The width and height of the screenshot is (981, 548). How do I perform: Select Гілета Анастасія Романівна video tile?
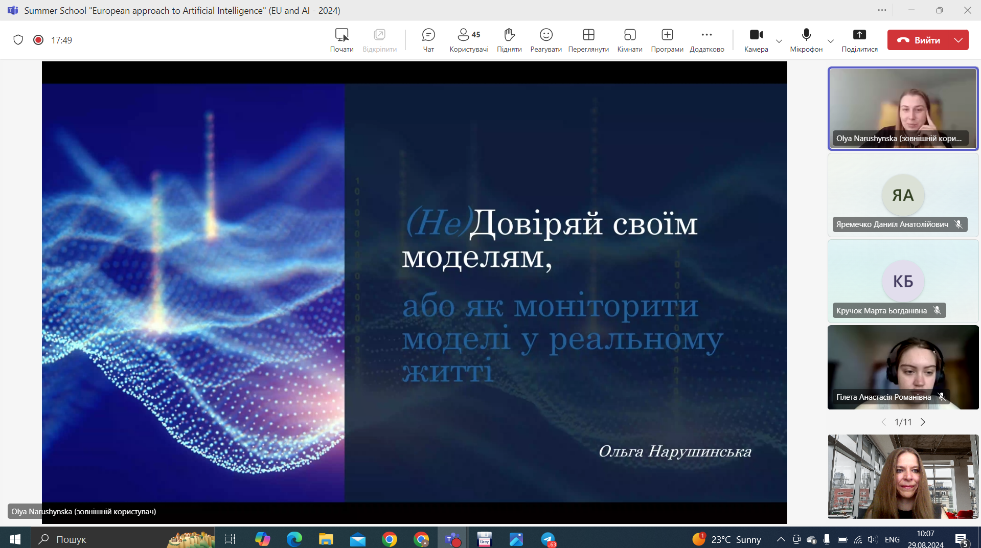click(903, 367)
